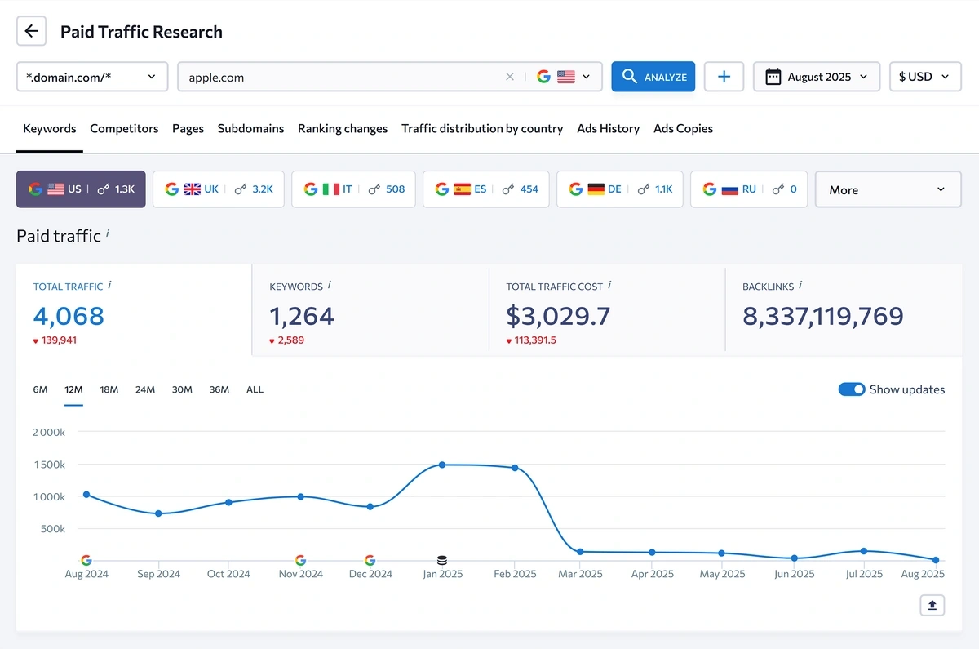Open the *.domain.com/* scope dropdown
Screen dimensions: 979x649
pos(92,77)
